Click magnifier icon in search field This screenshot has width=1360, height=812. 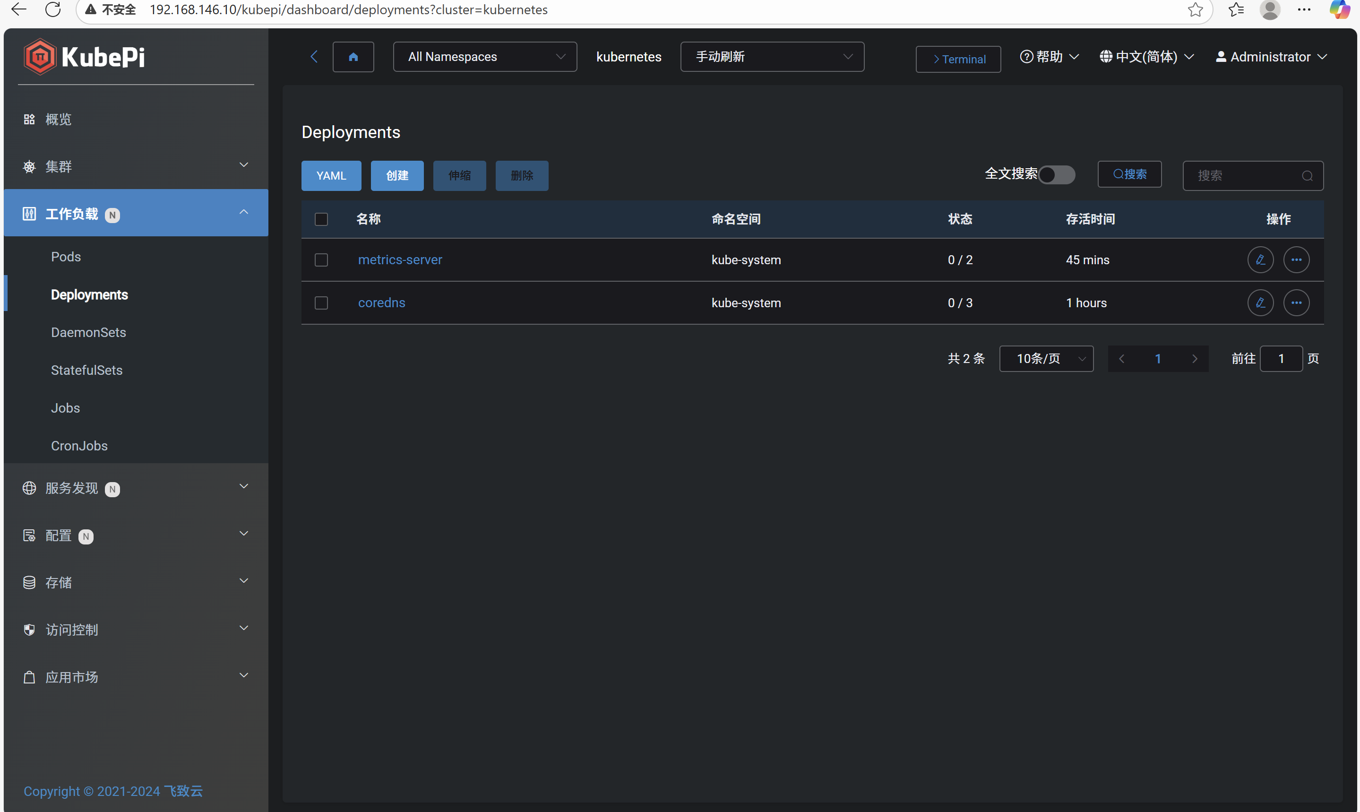tap(1307, 176)
